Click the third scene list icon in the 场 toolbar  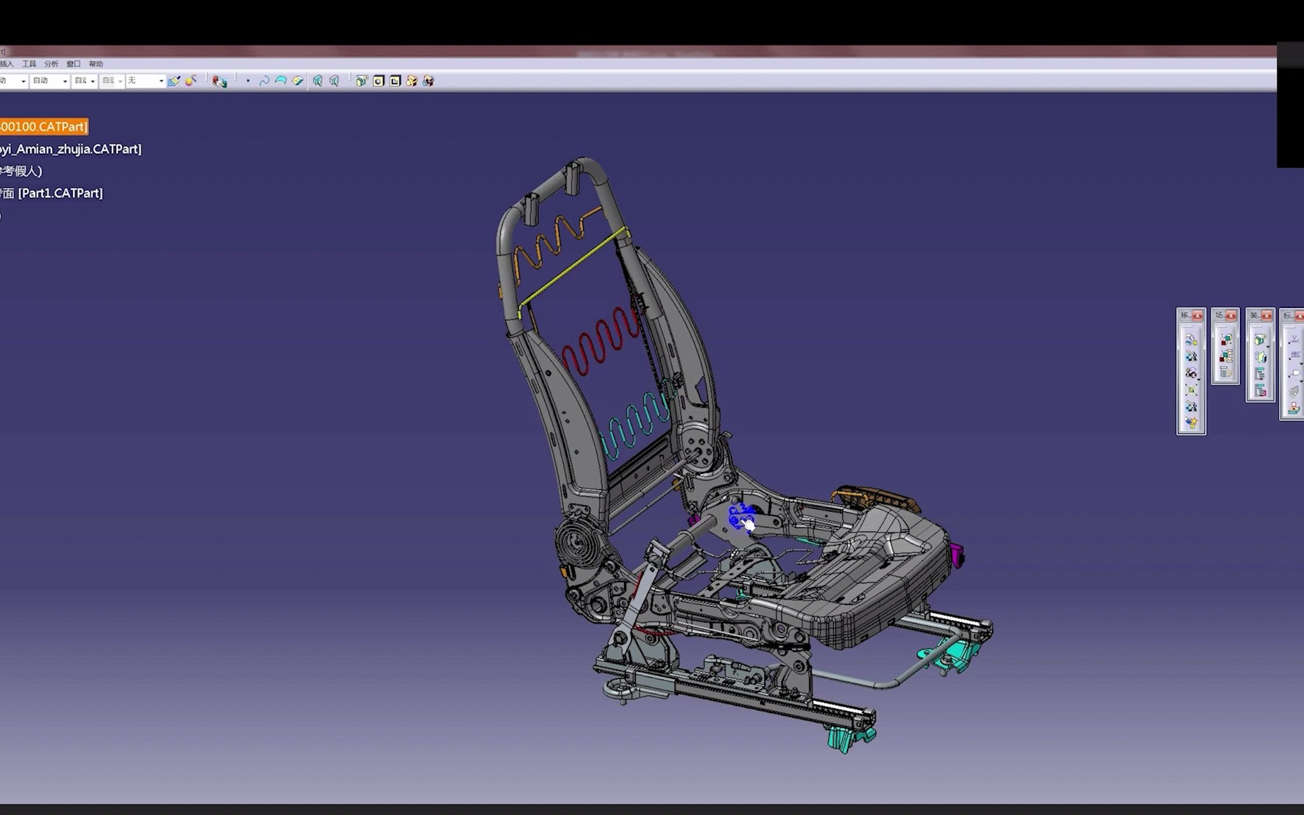click(x=1225, y=373)
